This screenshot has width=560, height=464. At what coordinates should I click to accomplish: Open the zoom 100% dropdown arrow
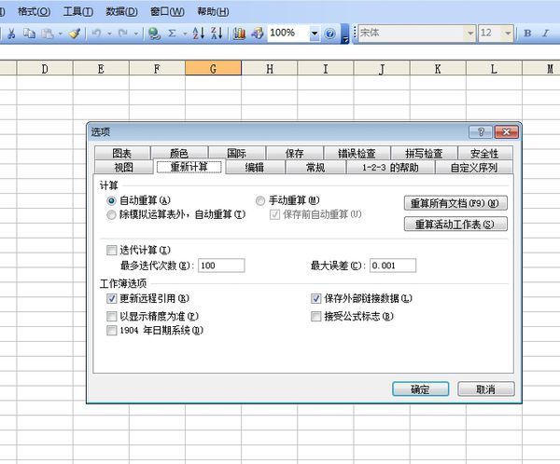coord(315,34)
